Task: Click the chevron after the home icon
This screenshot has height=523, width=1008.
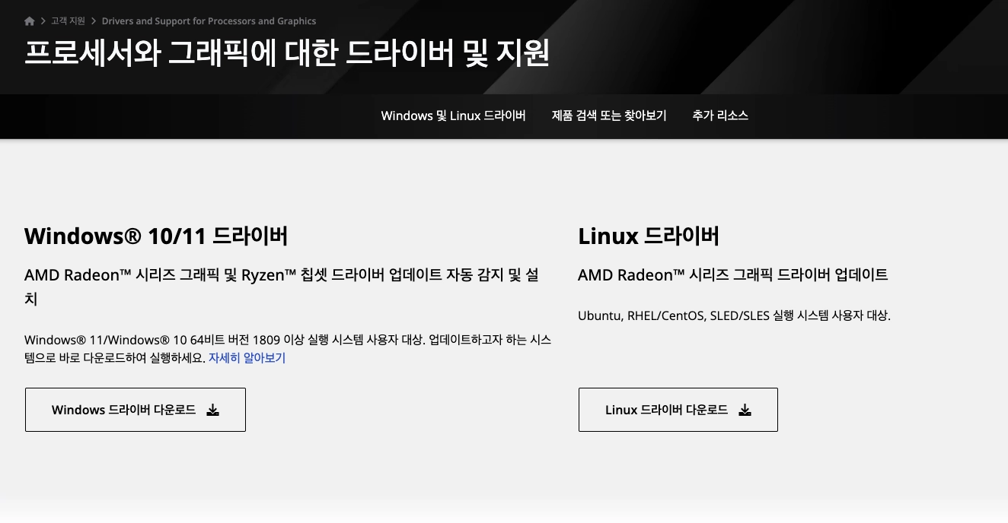Action: 43,21
